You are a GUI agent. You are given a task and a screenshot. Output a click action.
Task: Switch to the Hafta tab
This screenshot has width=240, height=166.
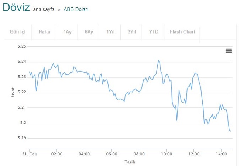pos(44,32)
